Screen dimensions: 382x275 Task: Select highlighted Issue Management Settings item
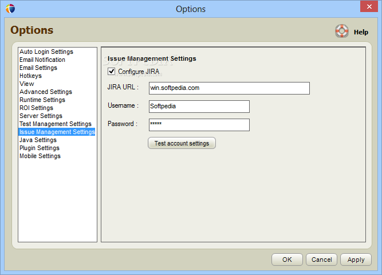pos(57,132)
